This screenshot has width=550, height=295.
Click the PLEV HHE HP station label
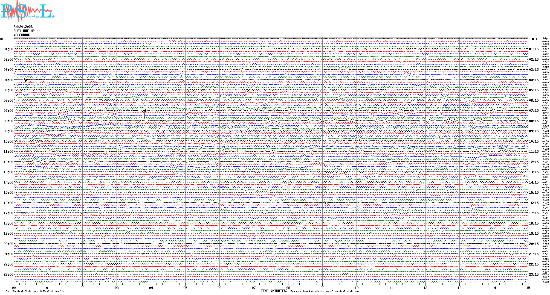[27, 31]
